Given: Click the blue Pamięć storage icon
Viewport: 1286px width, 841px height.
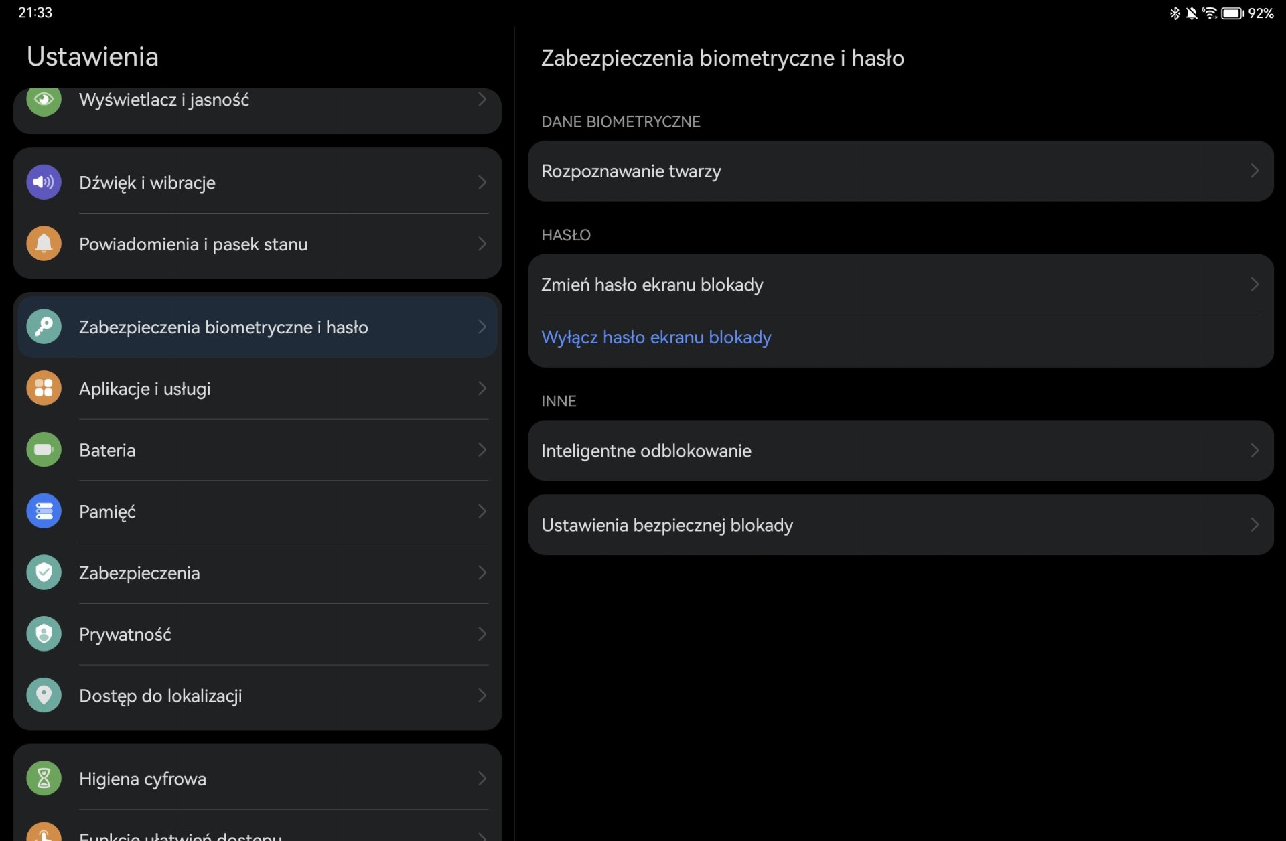Looking at the screenshot, I should [44, 512].
